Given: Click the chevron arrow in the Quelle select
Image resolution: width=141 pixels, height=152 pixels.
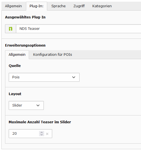Looking at the screenshot, I should pos(74,77).
